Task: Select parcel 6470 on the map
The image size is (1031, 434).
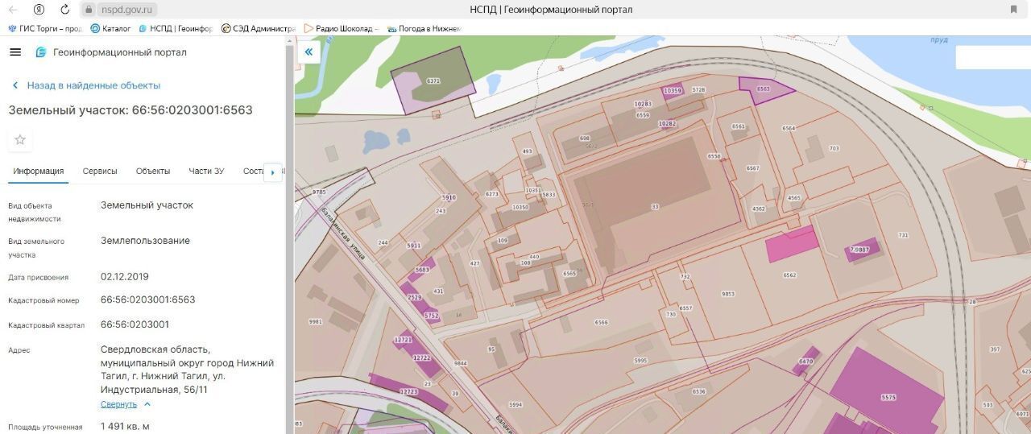Action: 805,362
